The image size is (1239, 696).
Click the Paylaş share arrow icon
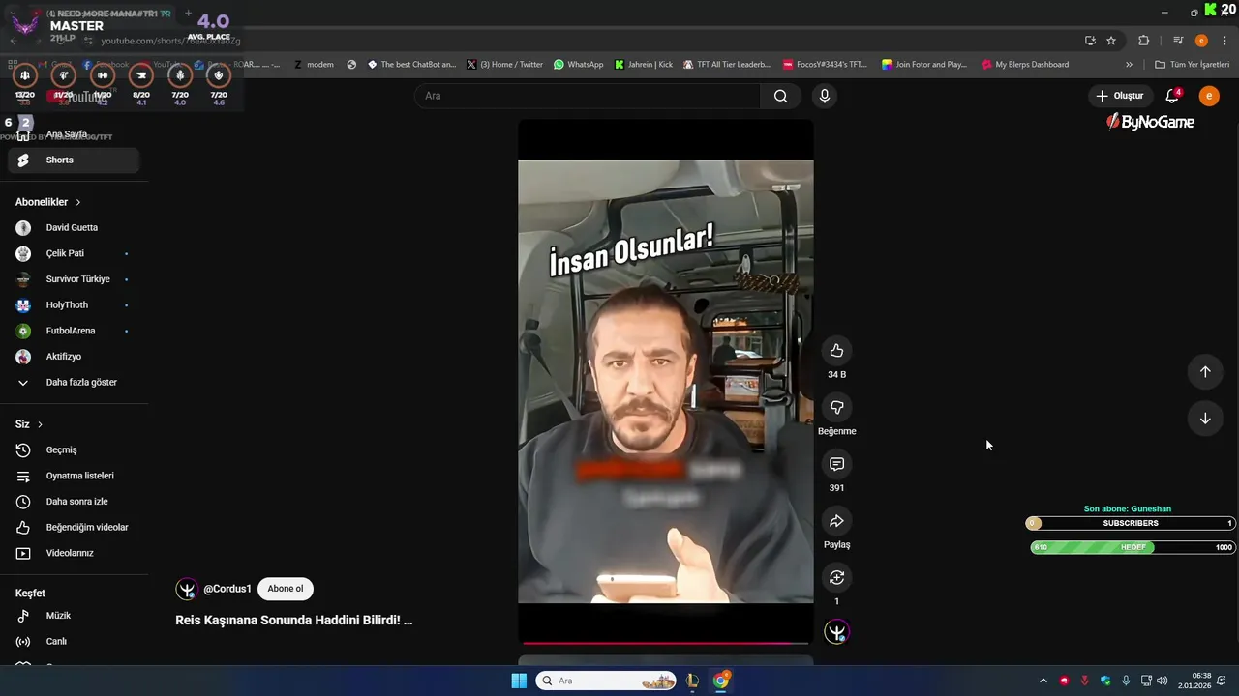(836, 521)
